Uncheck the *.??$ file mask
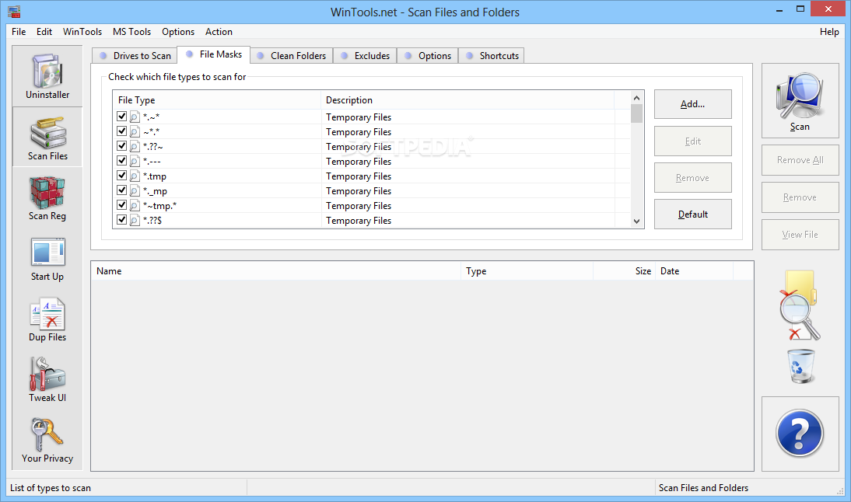This screenshot has height=502, width=851. pos(121,220)
